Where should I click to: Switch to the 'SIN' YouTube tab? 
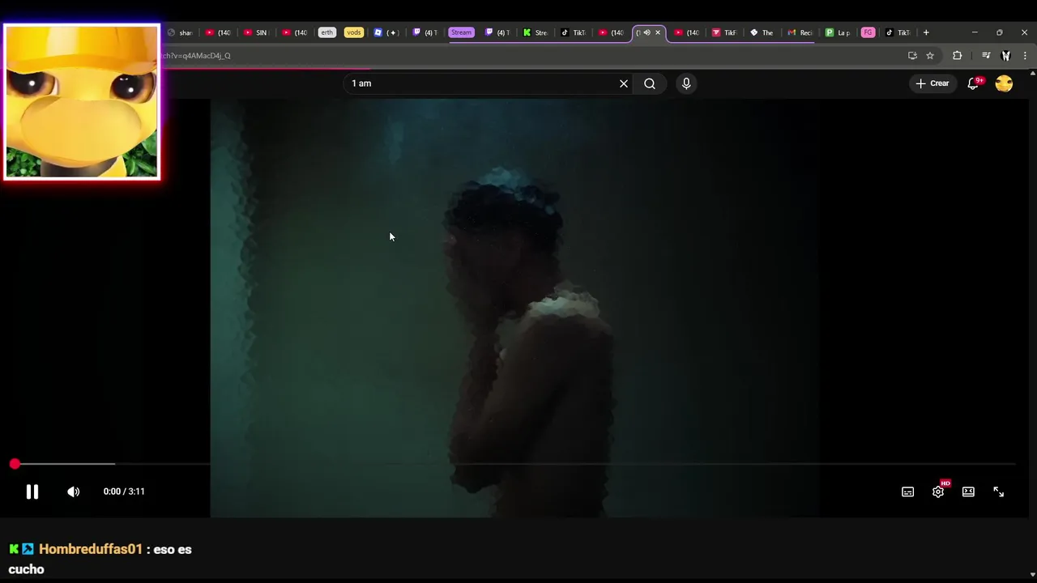tap(255, 32)
